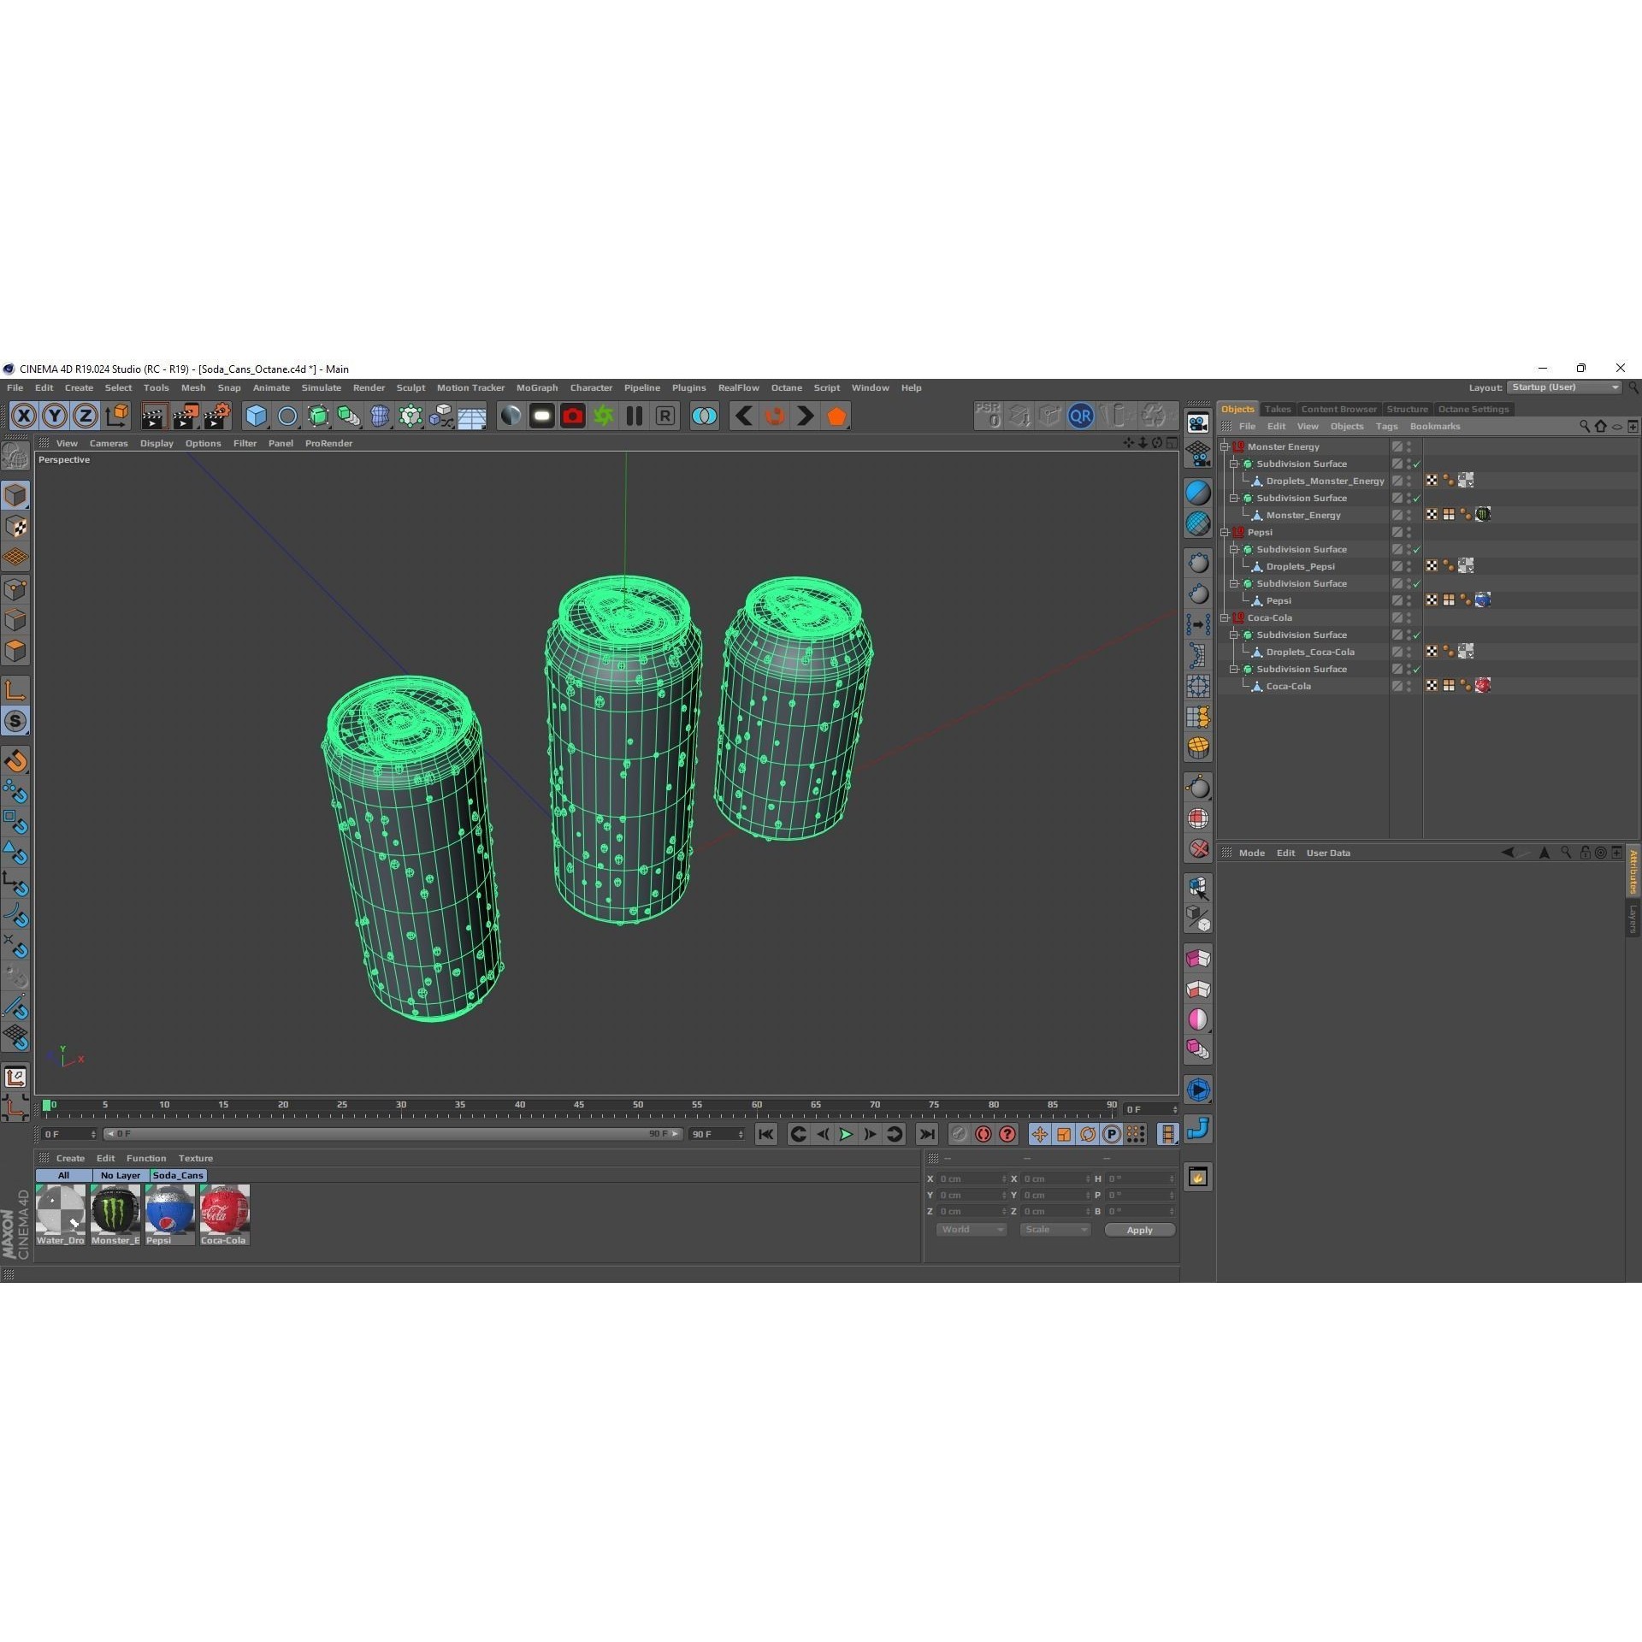This screenshot has height=1642, width=1642.
Task: Open the World coordinate dropdown
Action: pyautogui.click(x=972, y=1229)
